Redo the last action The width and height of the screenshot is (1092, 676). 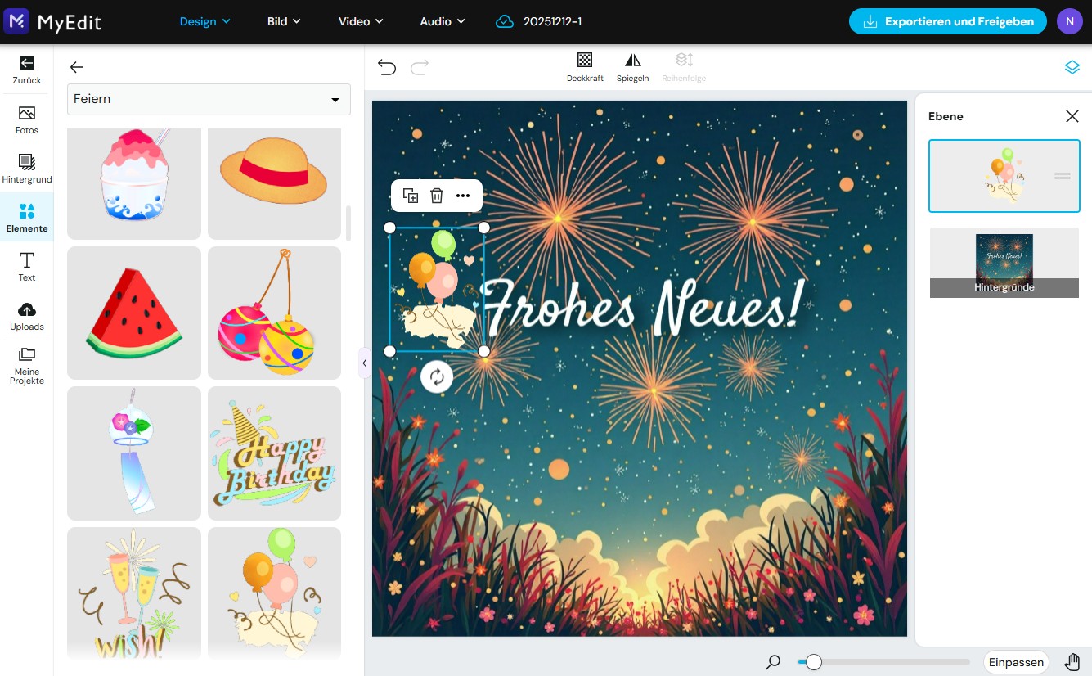point(420,67)
